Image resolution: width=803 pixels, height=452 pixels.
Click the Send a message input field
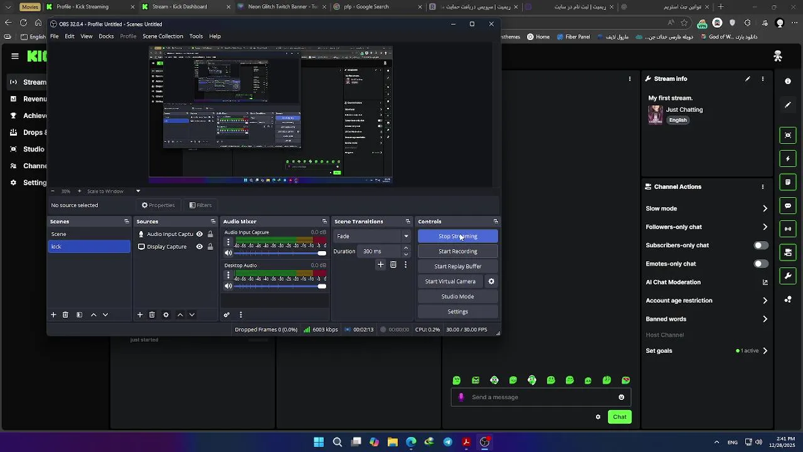click(x=541, y=397)
